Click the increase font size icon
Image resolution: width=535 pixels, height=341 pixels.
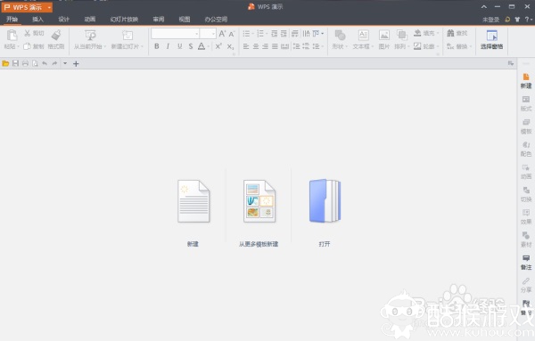[222, 33]
